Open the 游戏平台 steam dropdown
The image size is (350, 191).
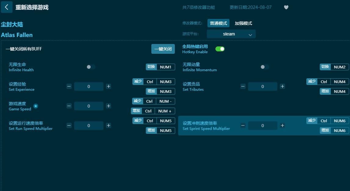pos(231,34)
